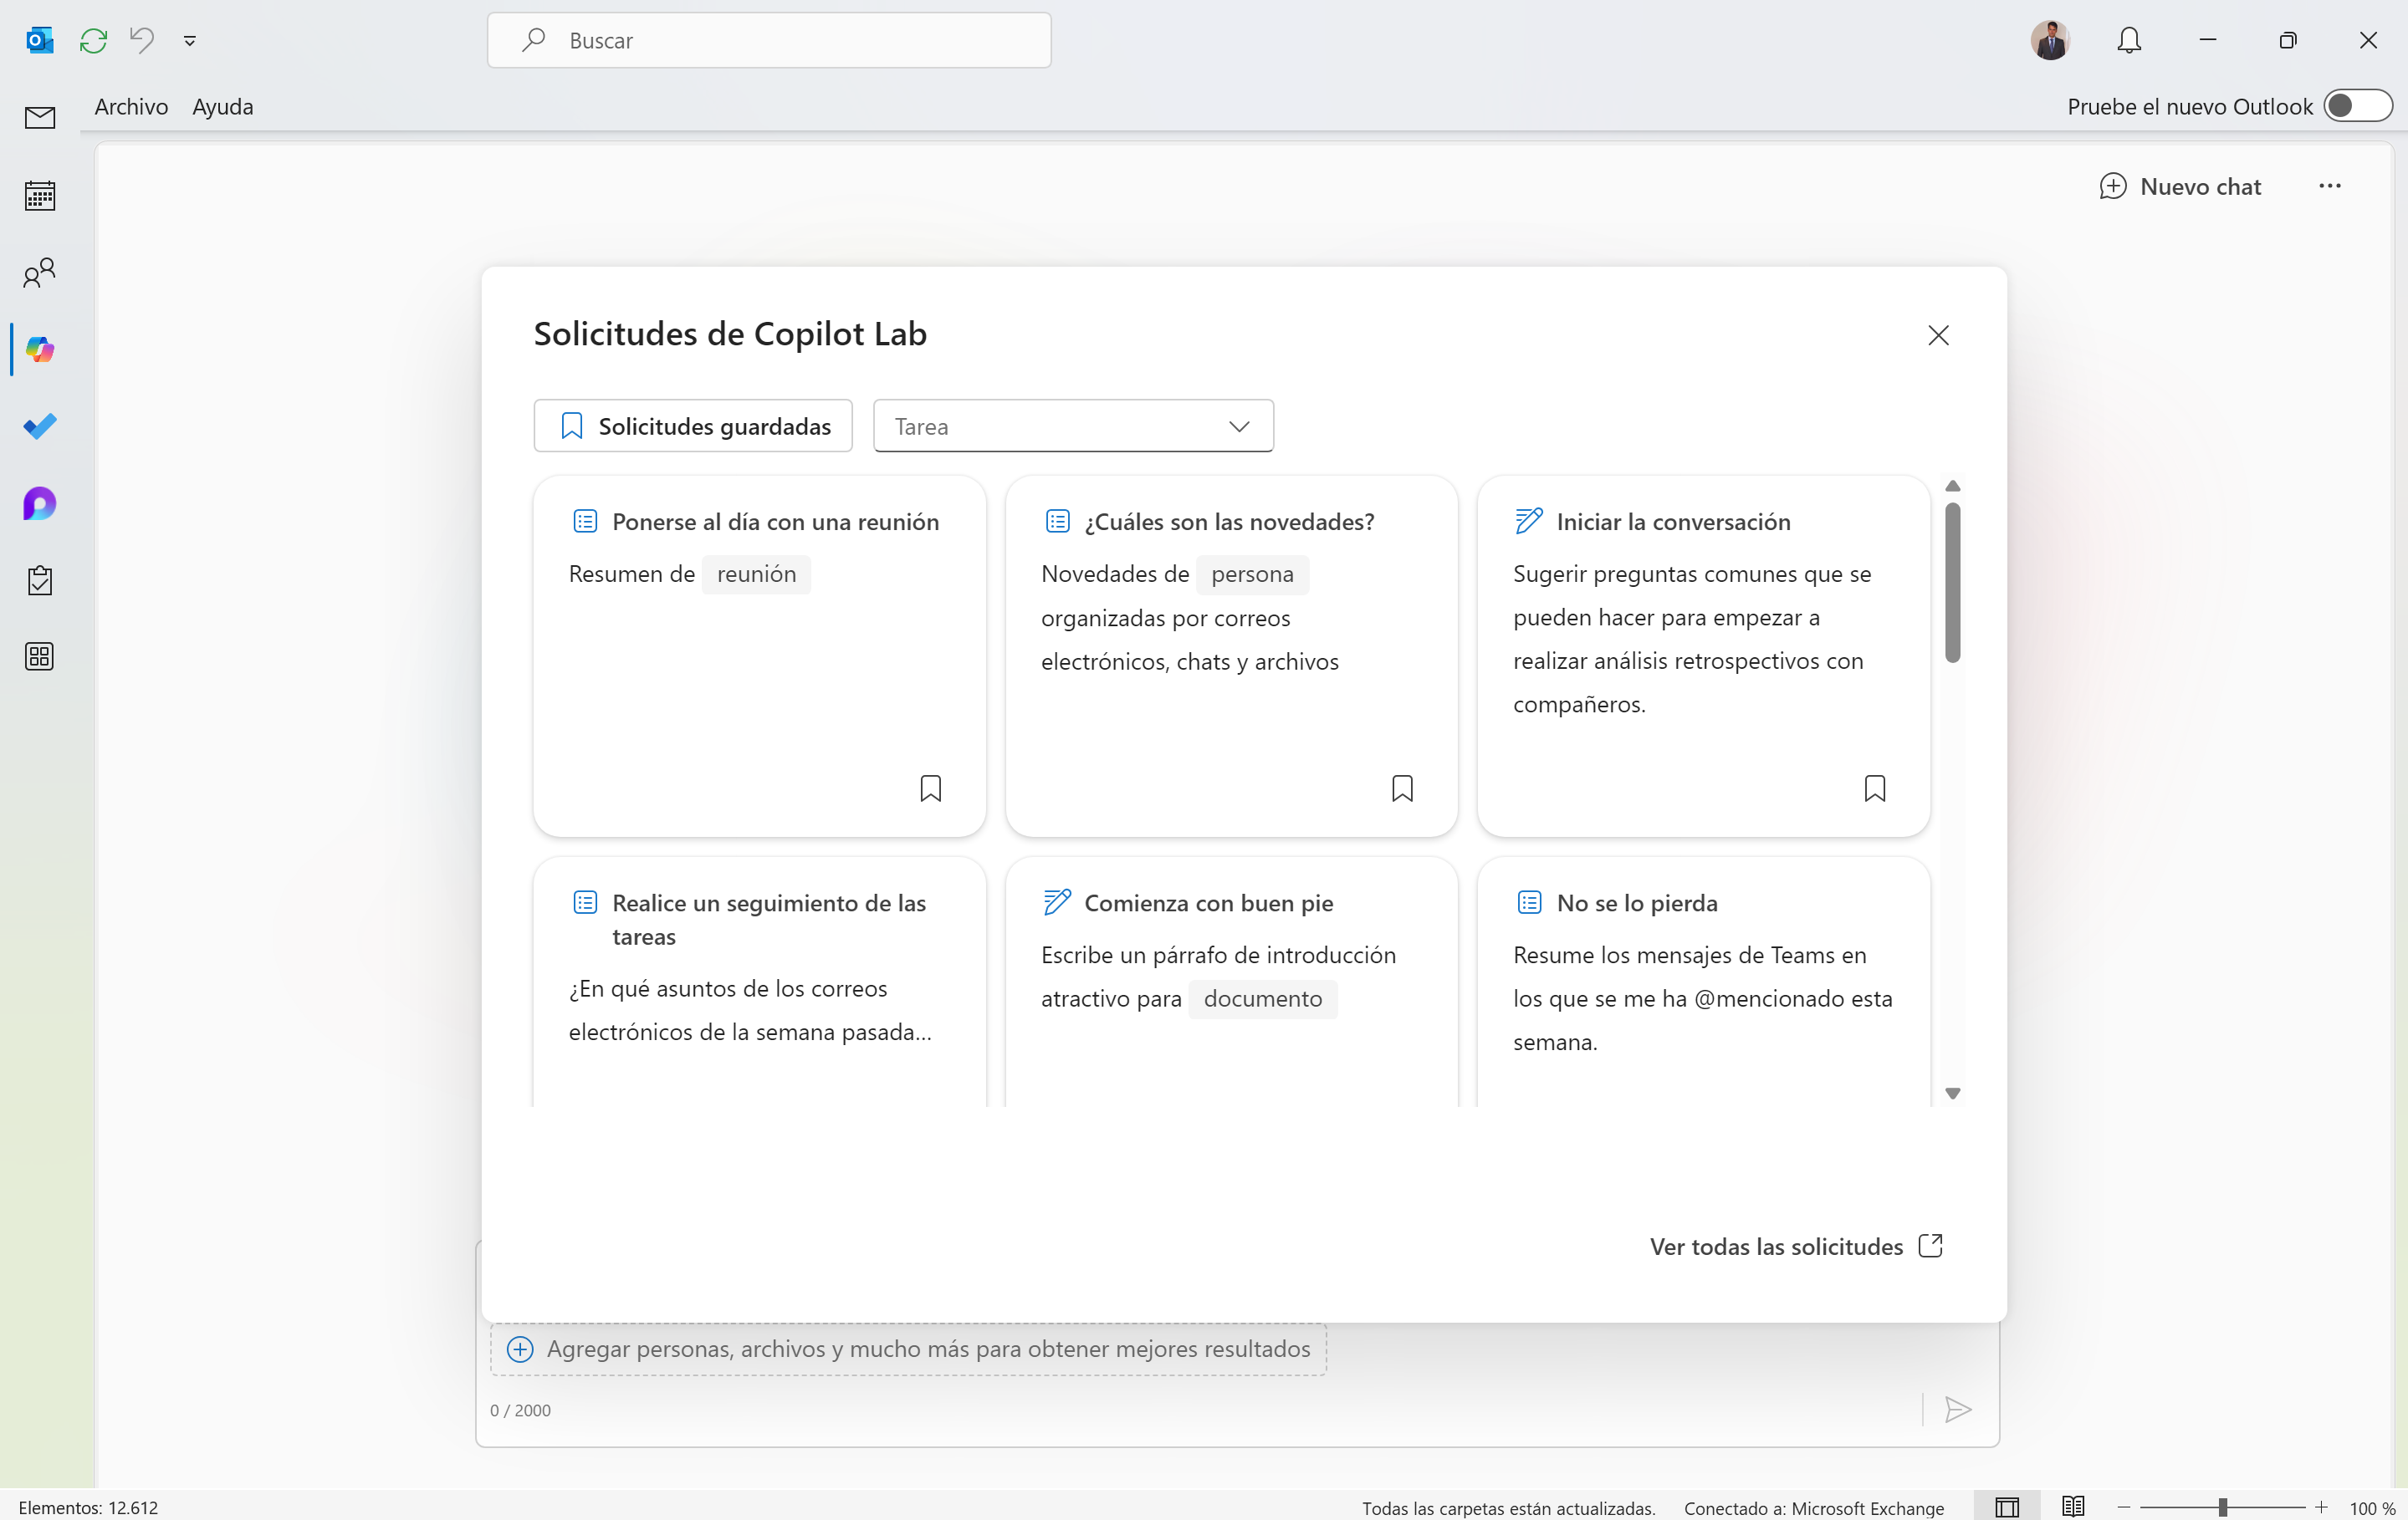Click the Undo arrow icon

(x=142, y=40)
